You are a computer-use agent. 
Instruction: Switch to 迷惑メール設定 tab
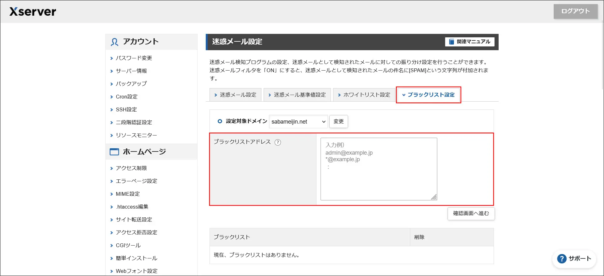click(x=235, y=95)
